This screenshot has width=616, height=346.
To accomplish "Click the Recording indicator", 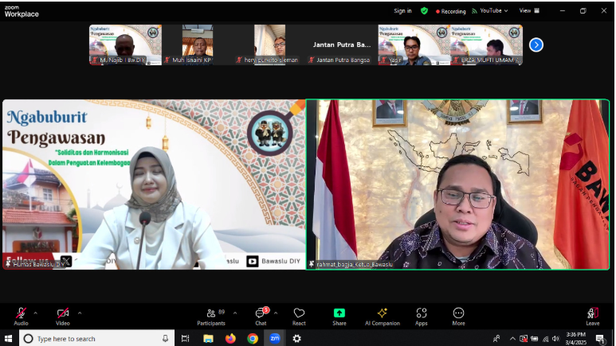I will (x=450, y=11).
